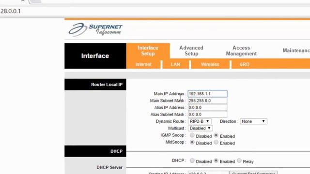Click the DHCP Server label
Image resolution: width=310 pixels, height=174 pixels.
(109, 167)
